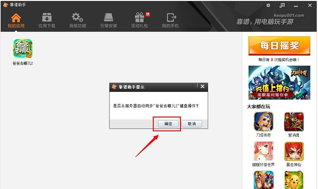The image size is (318, 189).
Task: Open the 我的应用 home section
Action: 16,19
